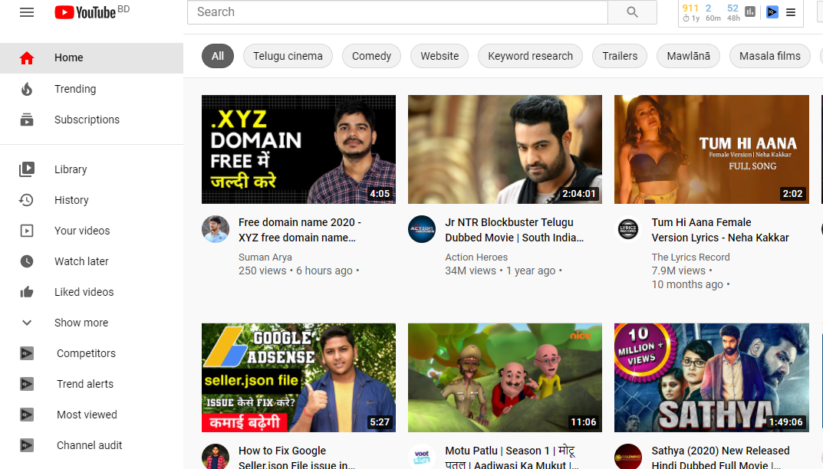Open the Sathya movie thumbnail
The height and width of the screenshot is (469, 823).
pos(712,378)
